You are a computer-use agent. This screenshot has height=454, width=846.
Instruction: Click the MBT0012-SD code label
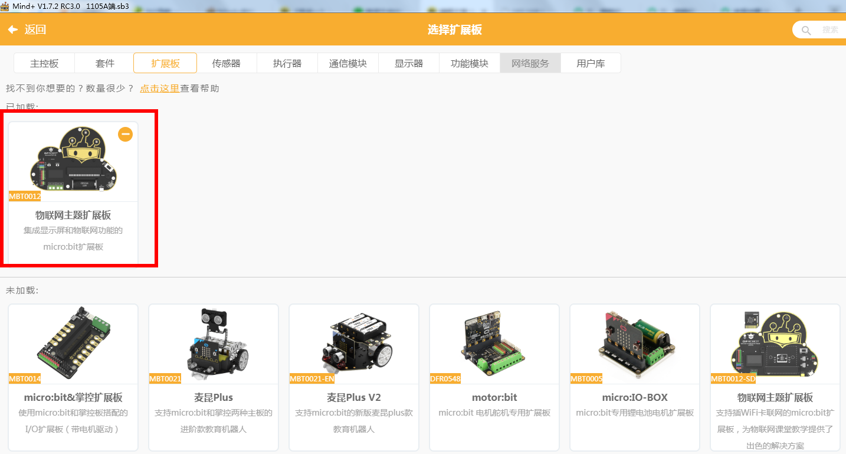point(733,378)
